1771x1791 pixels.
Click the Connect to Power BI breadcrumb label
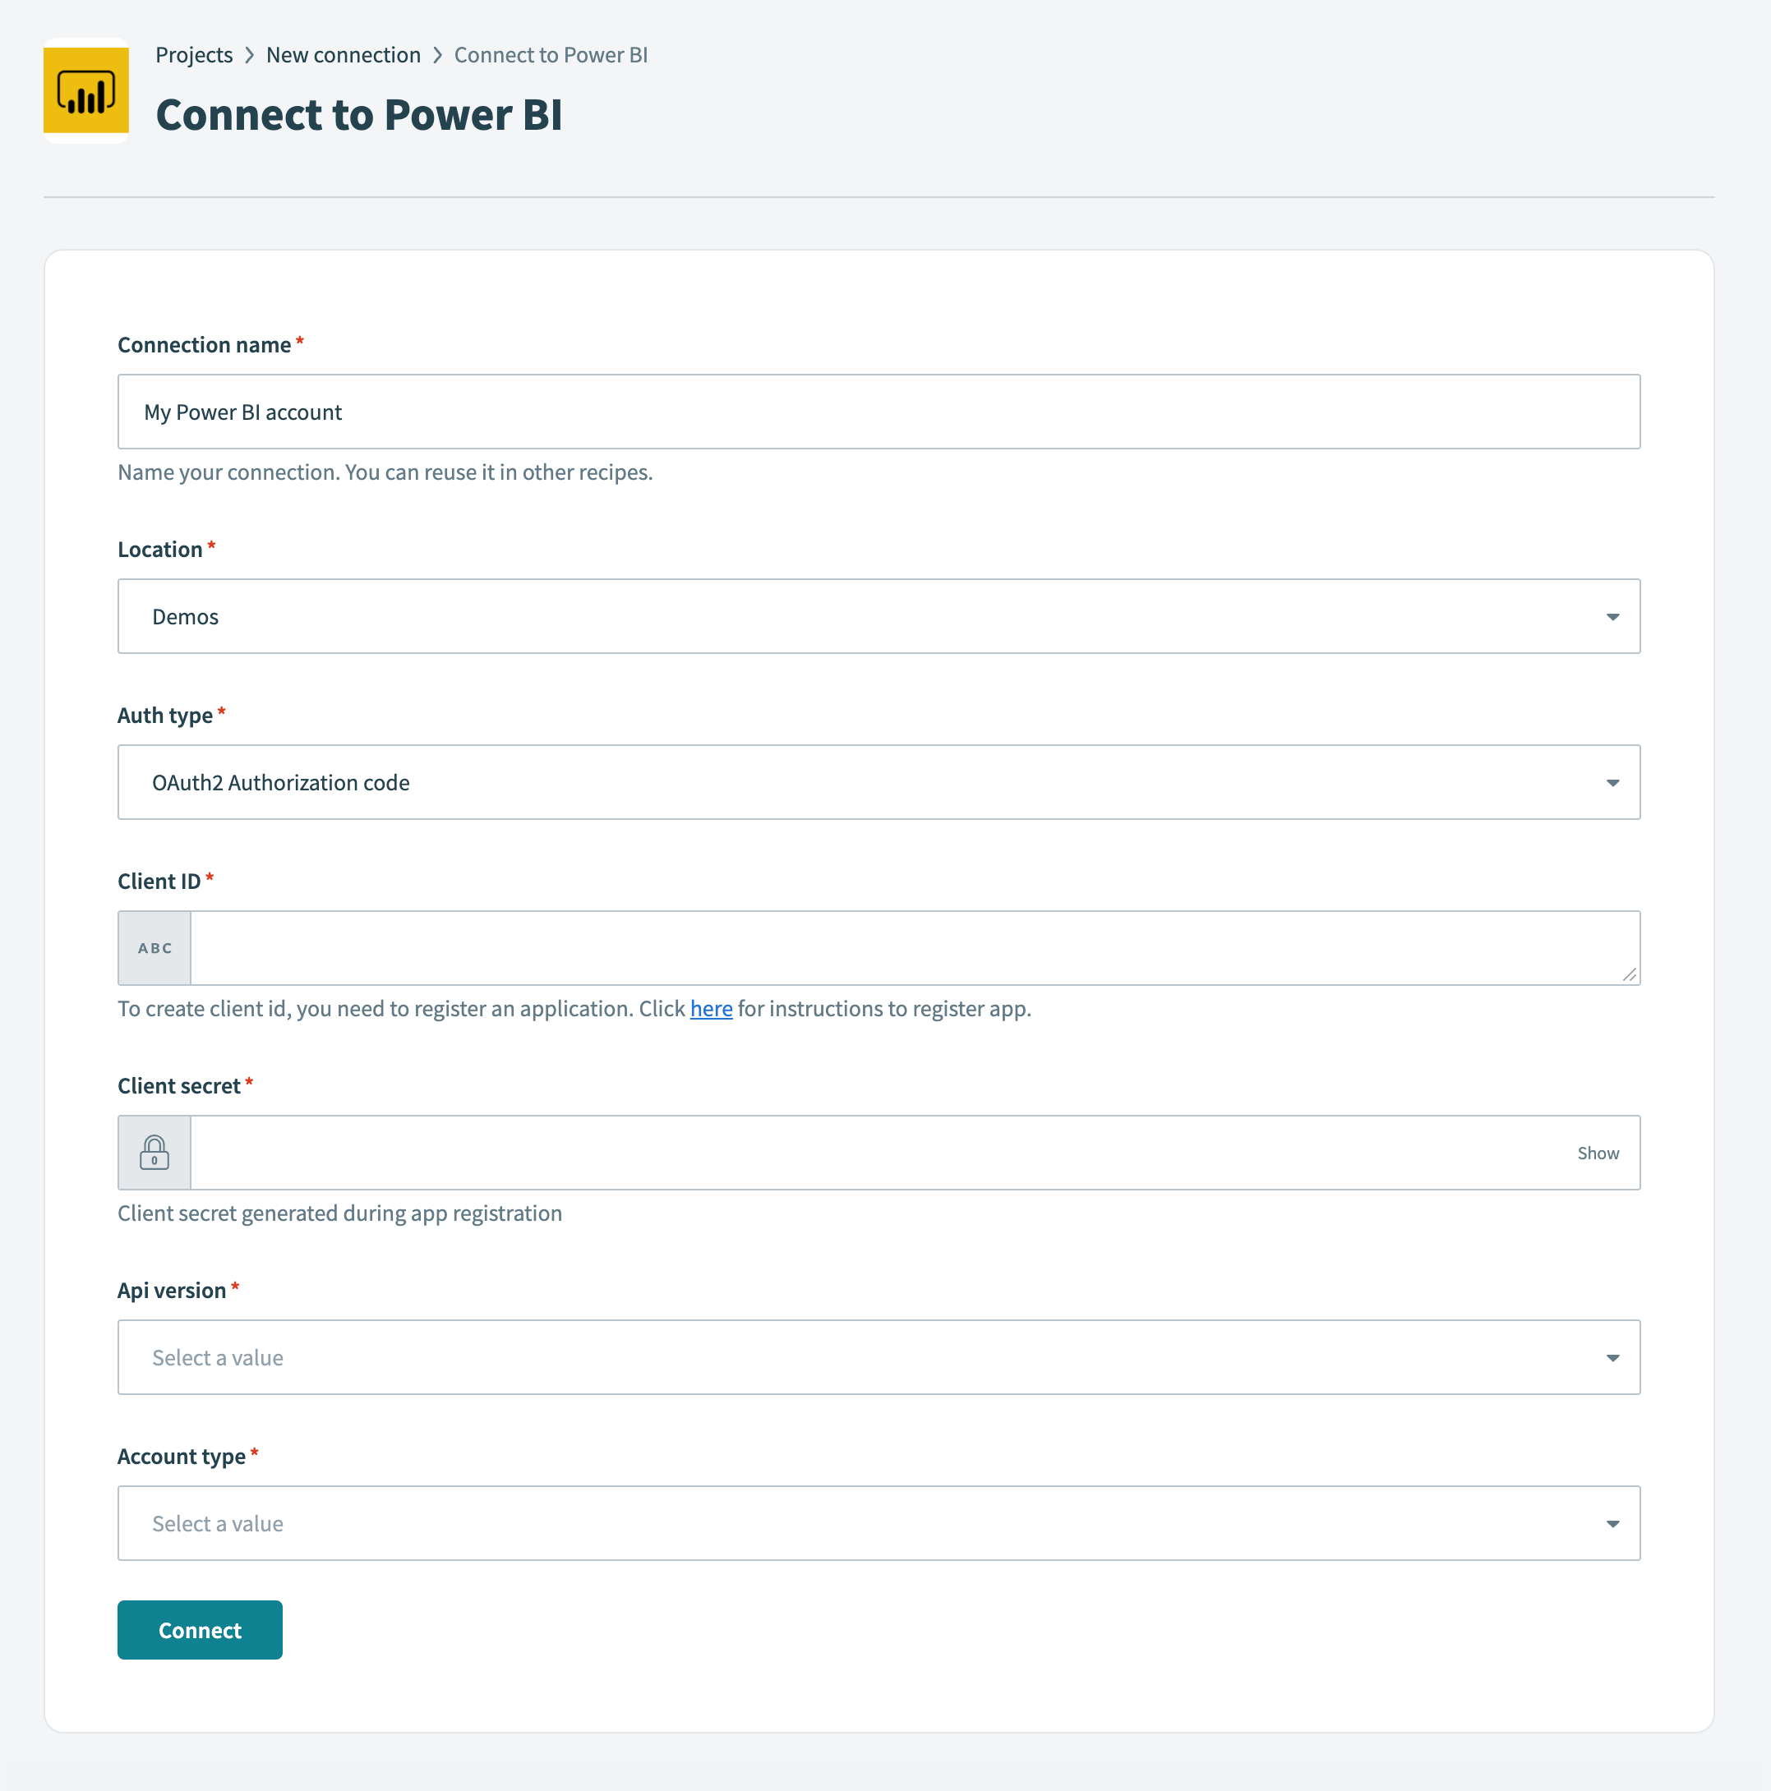(x=550, y=55)
